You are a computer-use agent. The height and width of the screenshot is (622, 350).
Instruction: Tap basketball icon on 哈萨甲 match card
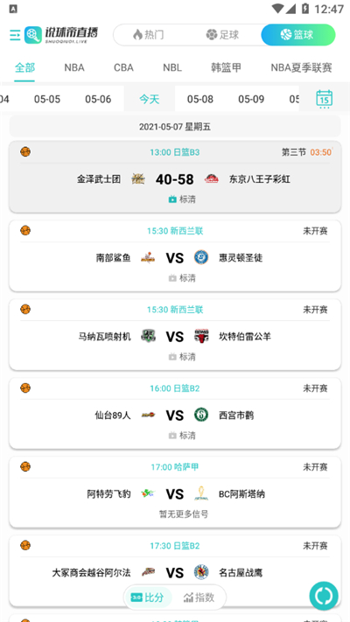click(25, 466)
